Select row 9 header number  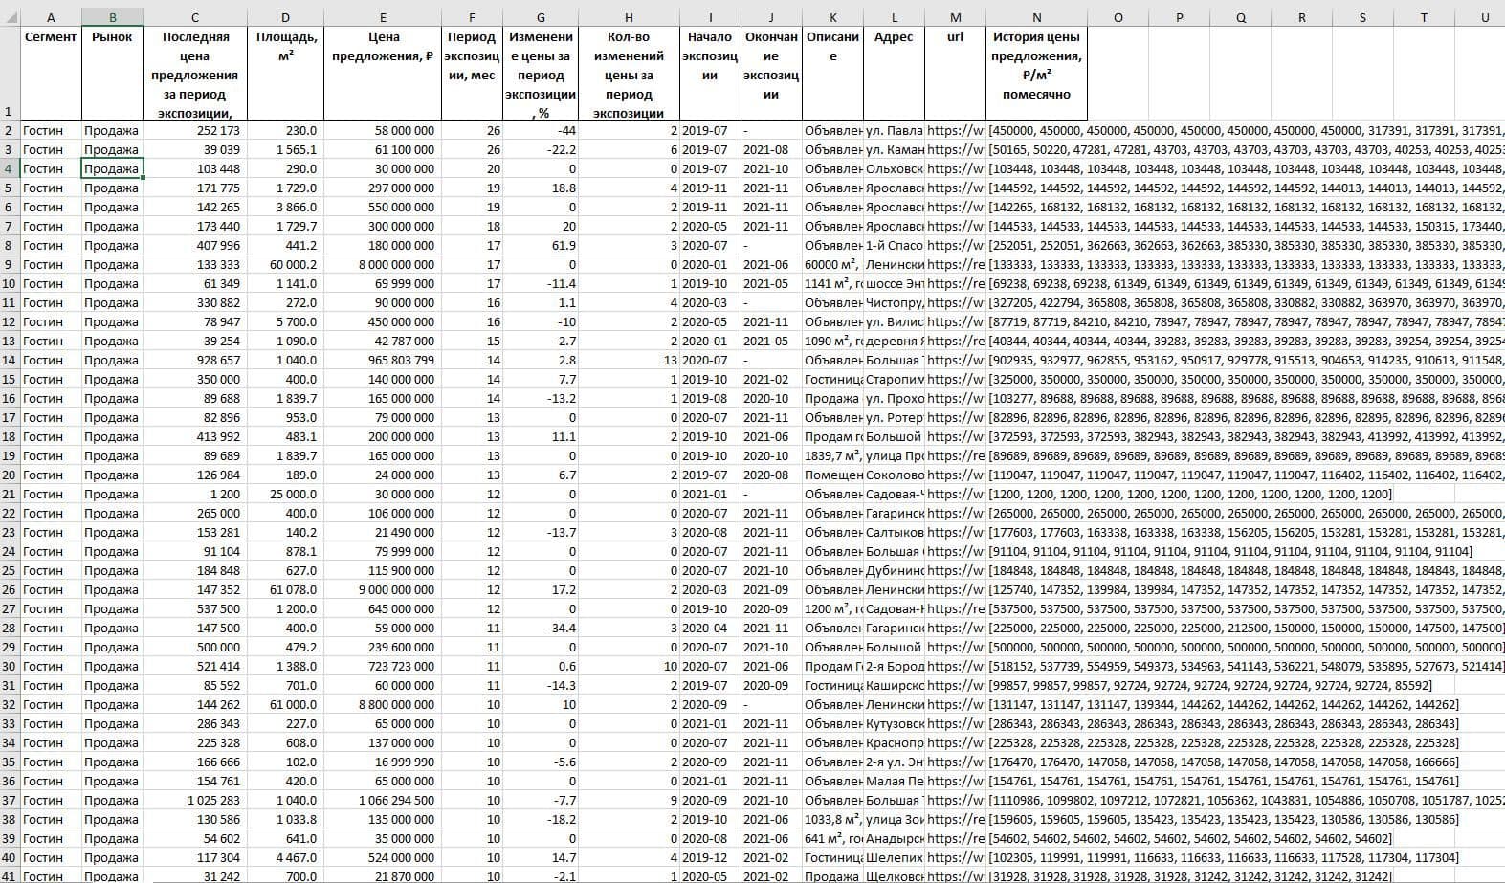coord(10,264)
